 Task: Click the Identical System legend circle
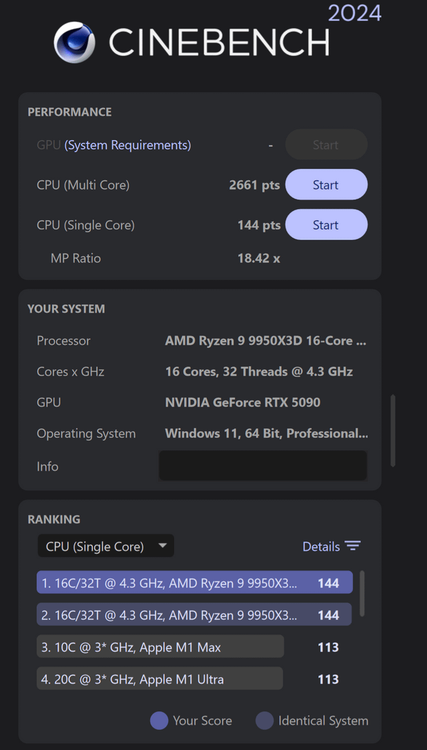264,721
